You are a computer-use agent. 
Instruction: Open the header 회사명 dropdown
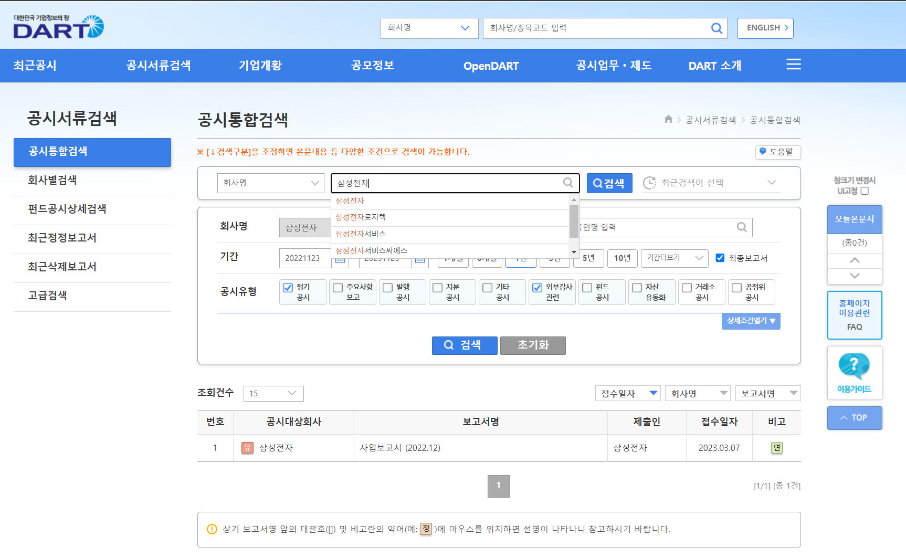429,28
